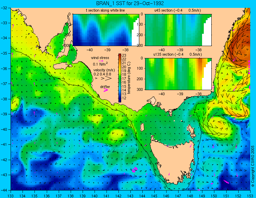The height and width of the screenshot is (198, 256).
Task: Click latitude axis label -35
Action: click(4, 53)
